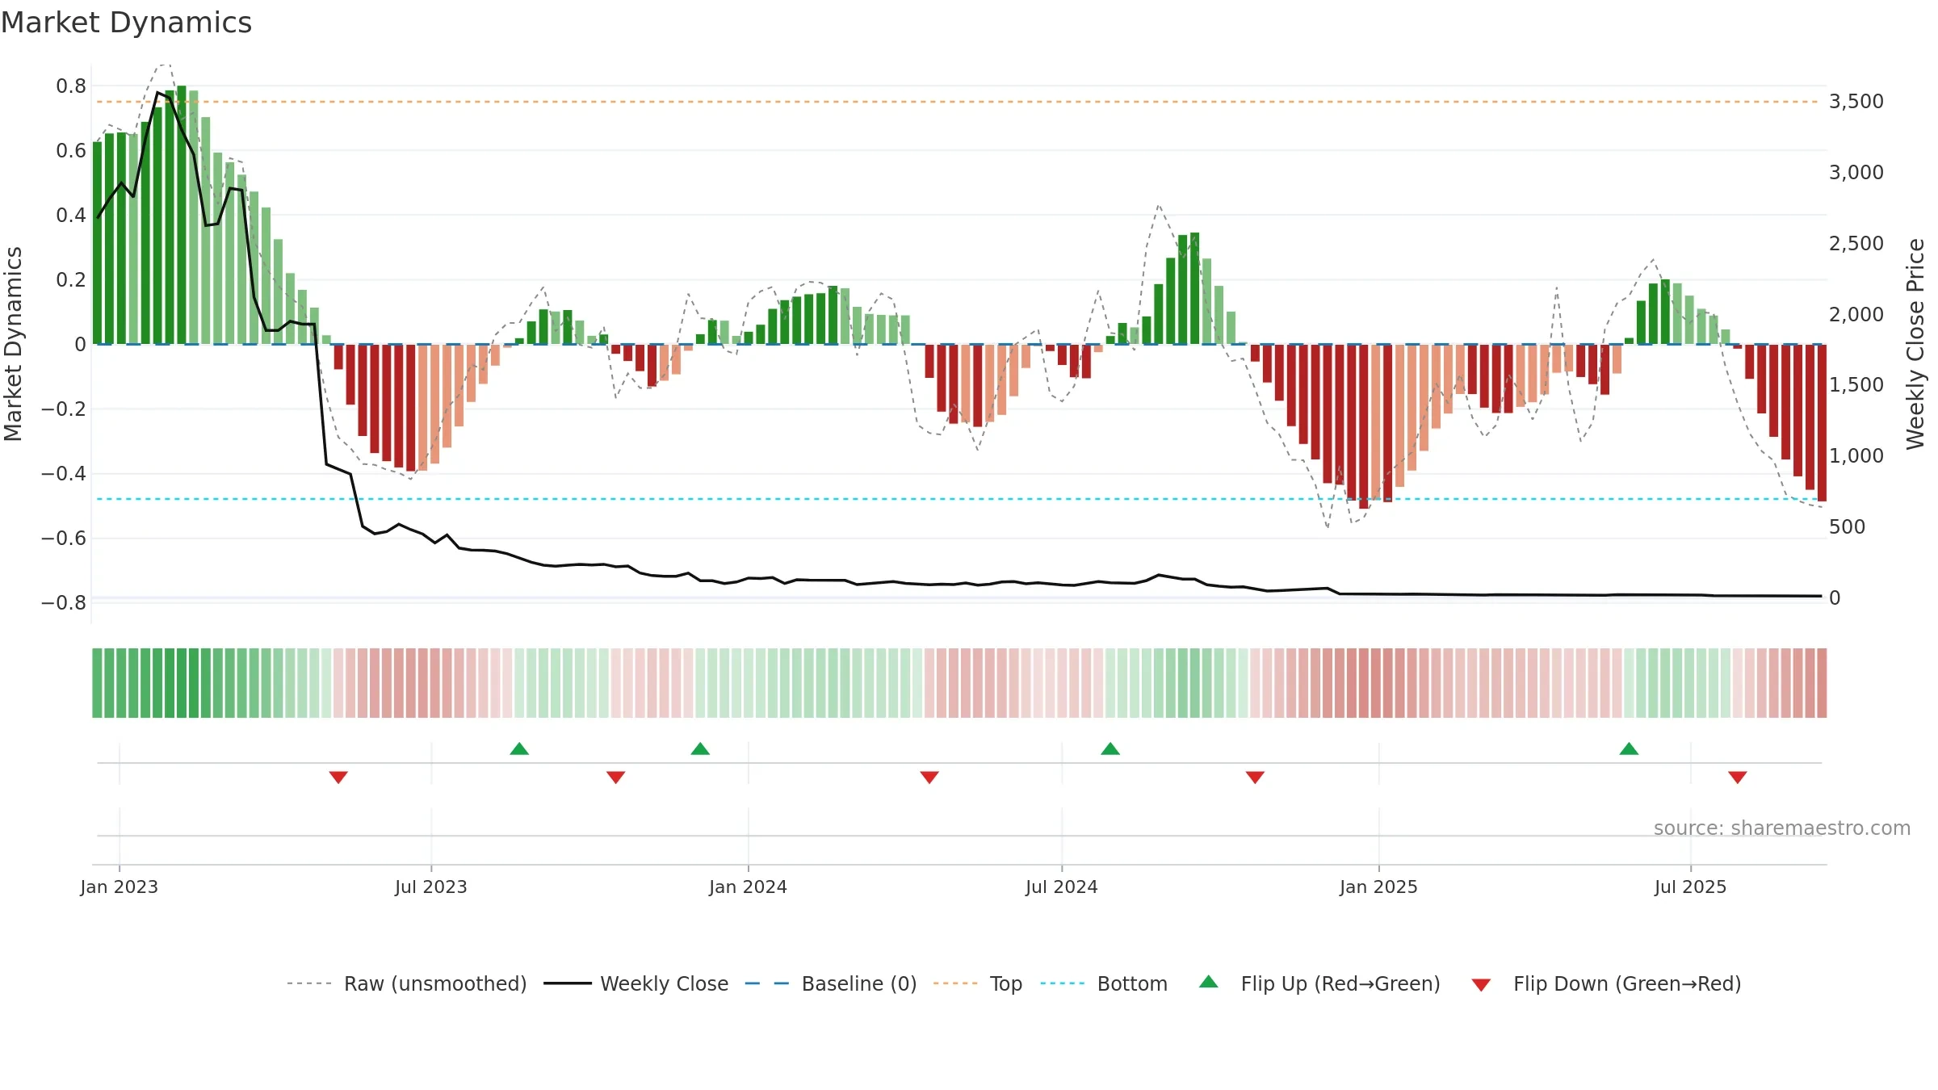The image size is (1938, 1090).
Task: Click the Weekly Close Price axis title
Action: pyautogui.click(x=1915, y=344)
